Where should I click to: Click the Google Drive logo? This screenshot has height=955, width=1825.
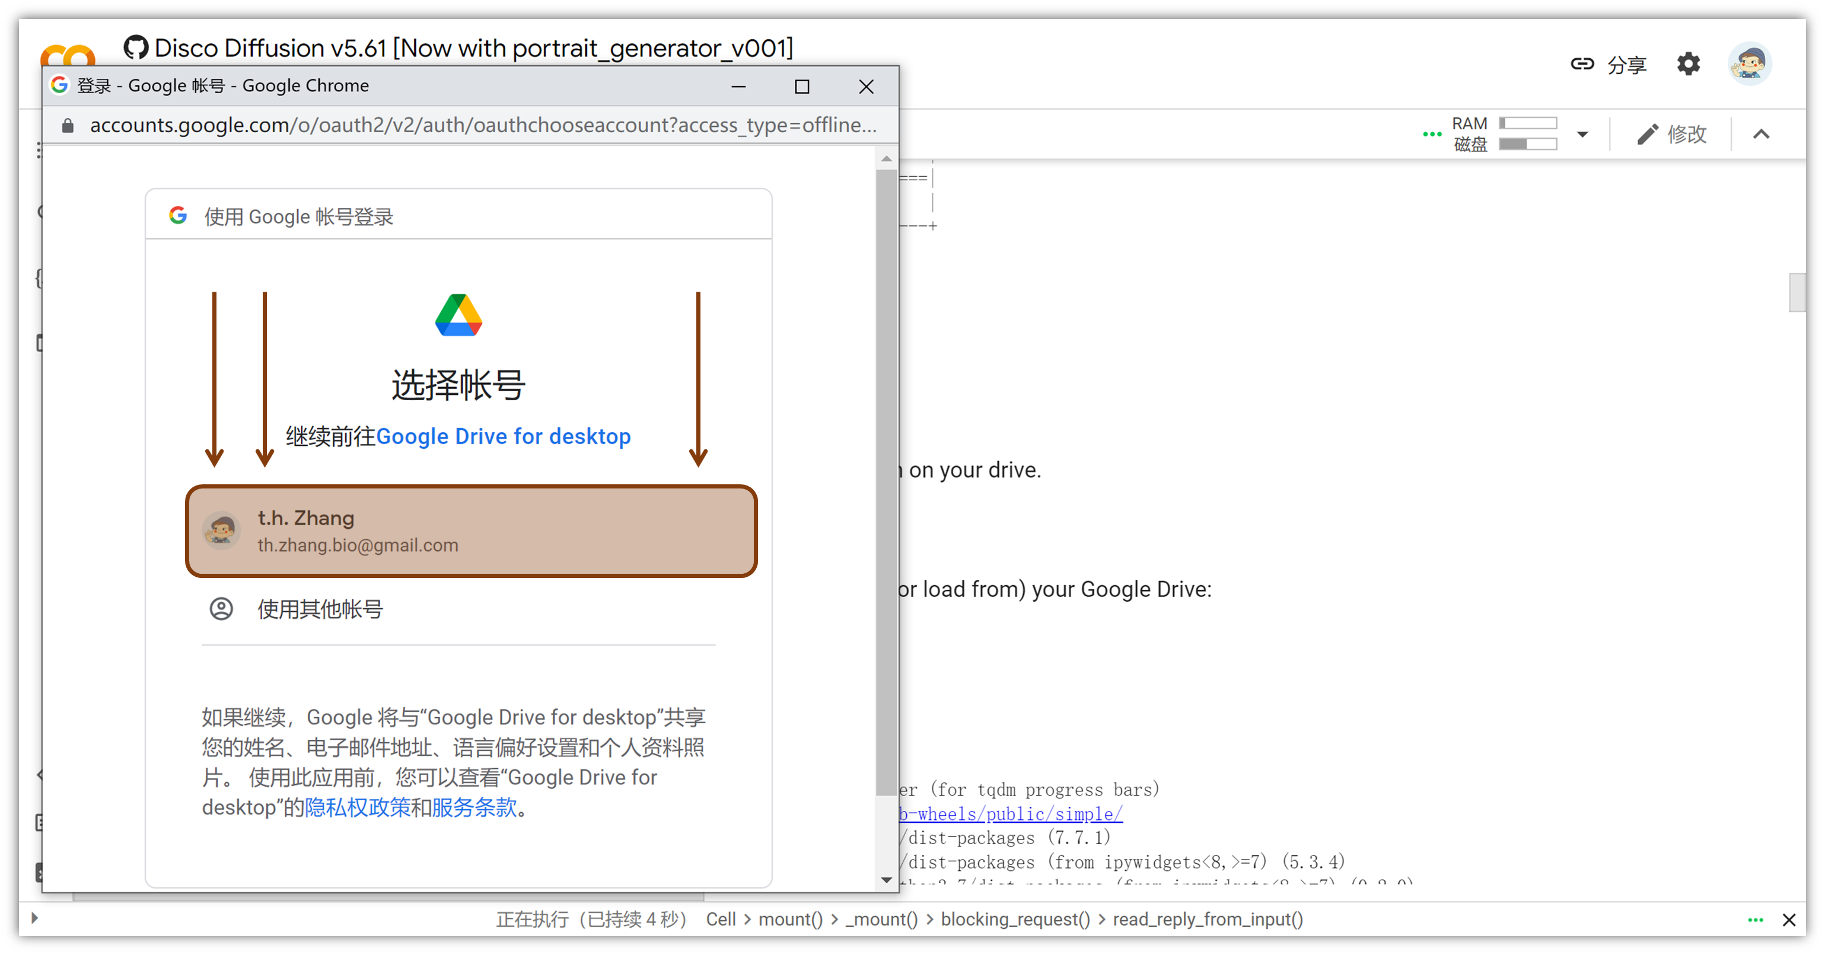[458, 315]
